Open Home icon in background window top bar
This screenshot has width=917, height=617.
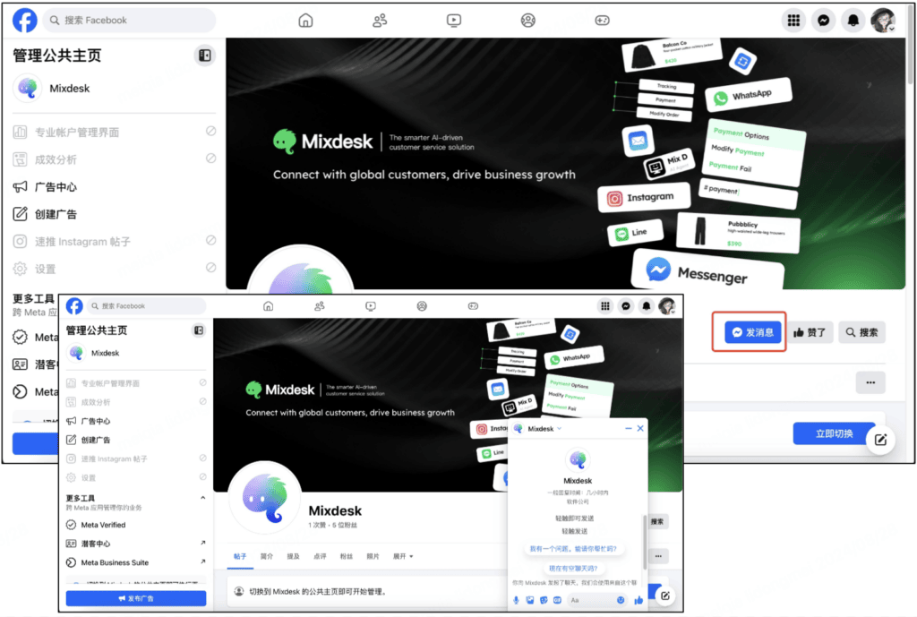tap(305, 21)
